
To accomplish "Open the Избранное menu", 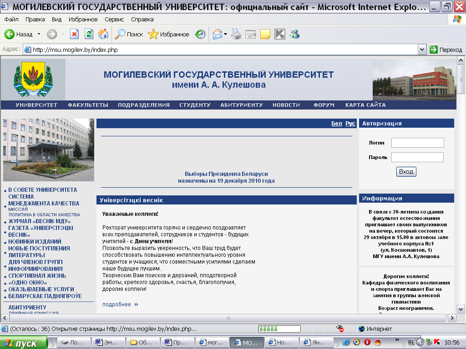I will point(83,19).
